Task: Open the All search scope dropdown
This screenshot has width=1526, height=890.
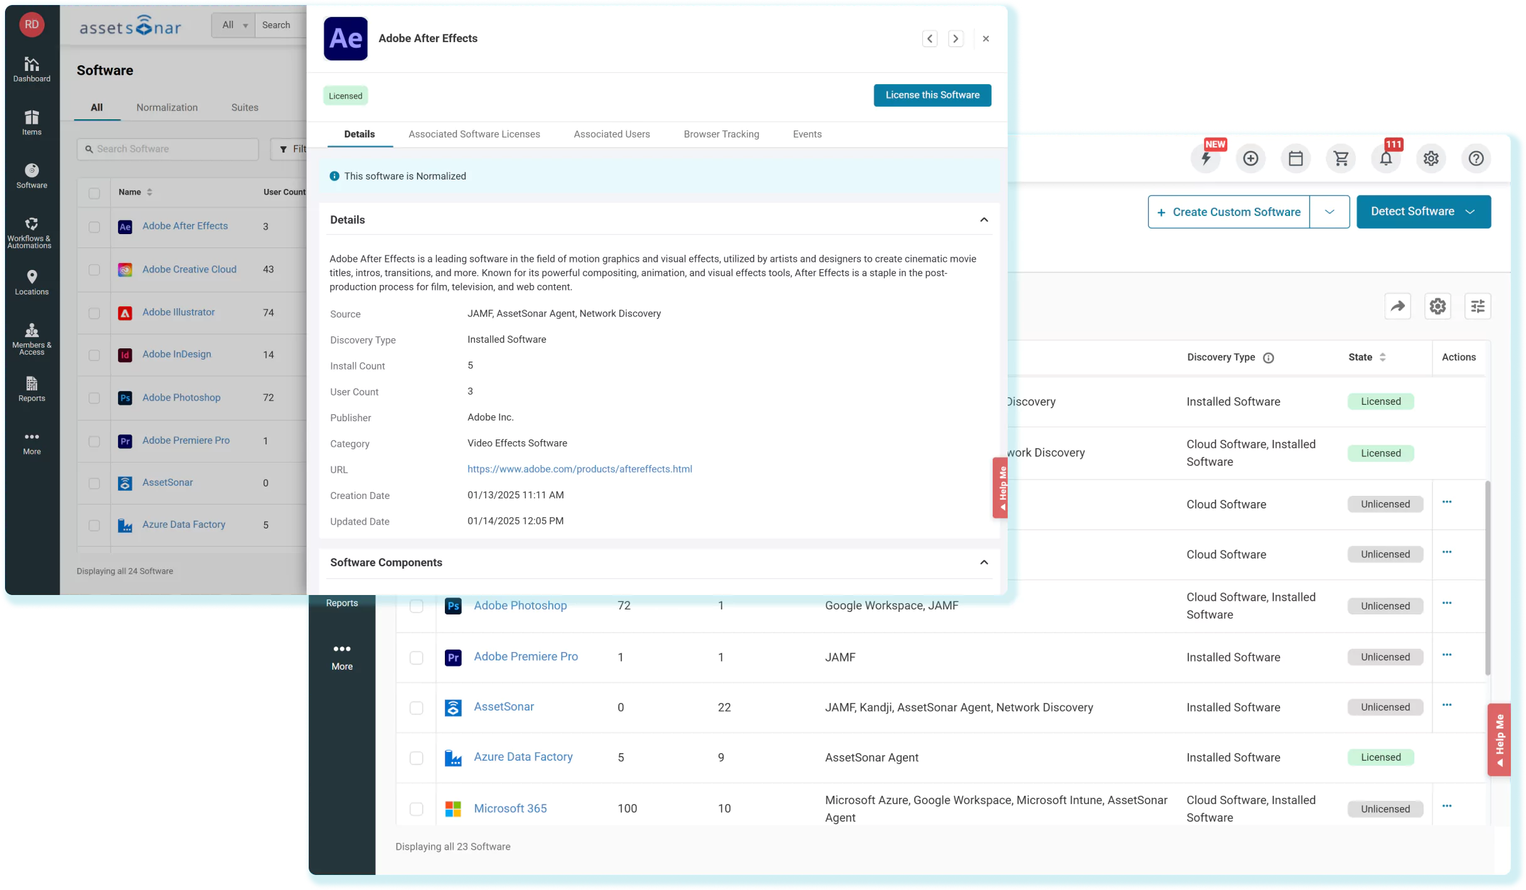Action: point(234,25)
